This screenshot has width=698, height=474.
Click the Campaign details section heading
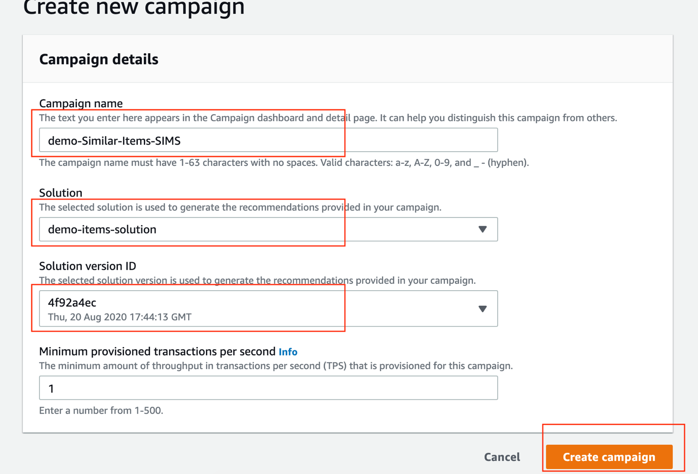pyautogui.click(x=99, y=59)
